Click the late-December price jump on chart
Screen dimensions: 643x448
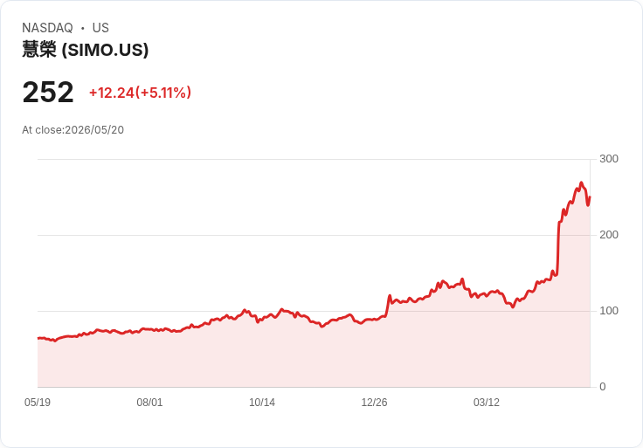[388, 305]
